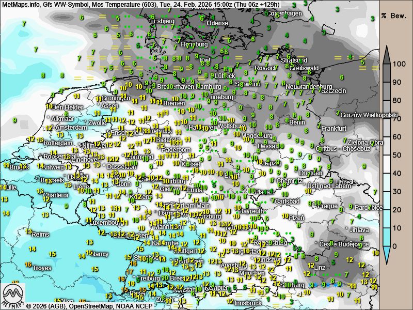Click the 100 value on the cloud scale
The width and height of the screenshot is (413, 310).
[397, 64]
